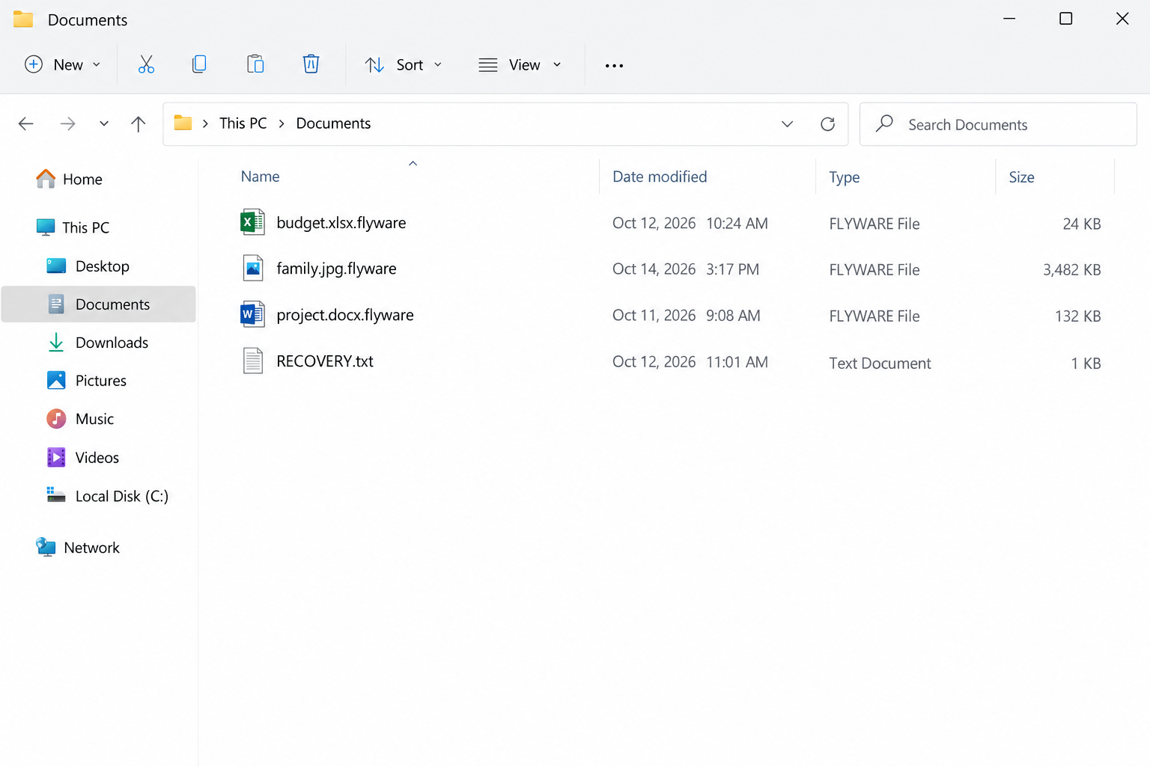Select the RECOVERY.txt file name
Viewport: 1150px width, 766px height.
click(x=325, y=361)
